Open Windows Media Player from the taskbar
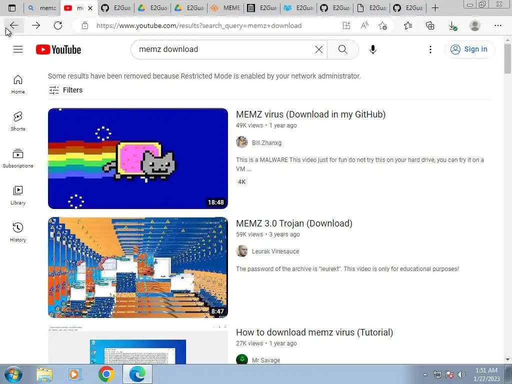 [x=75, y=374]
